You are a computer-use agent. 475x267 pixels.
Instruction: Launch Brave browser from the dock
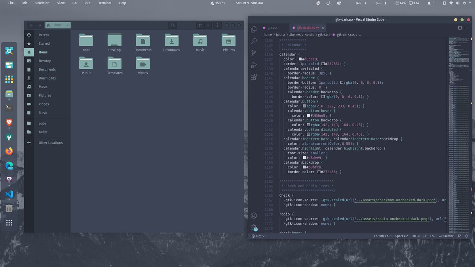tap(9, 123)
